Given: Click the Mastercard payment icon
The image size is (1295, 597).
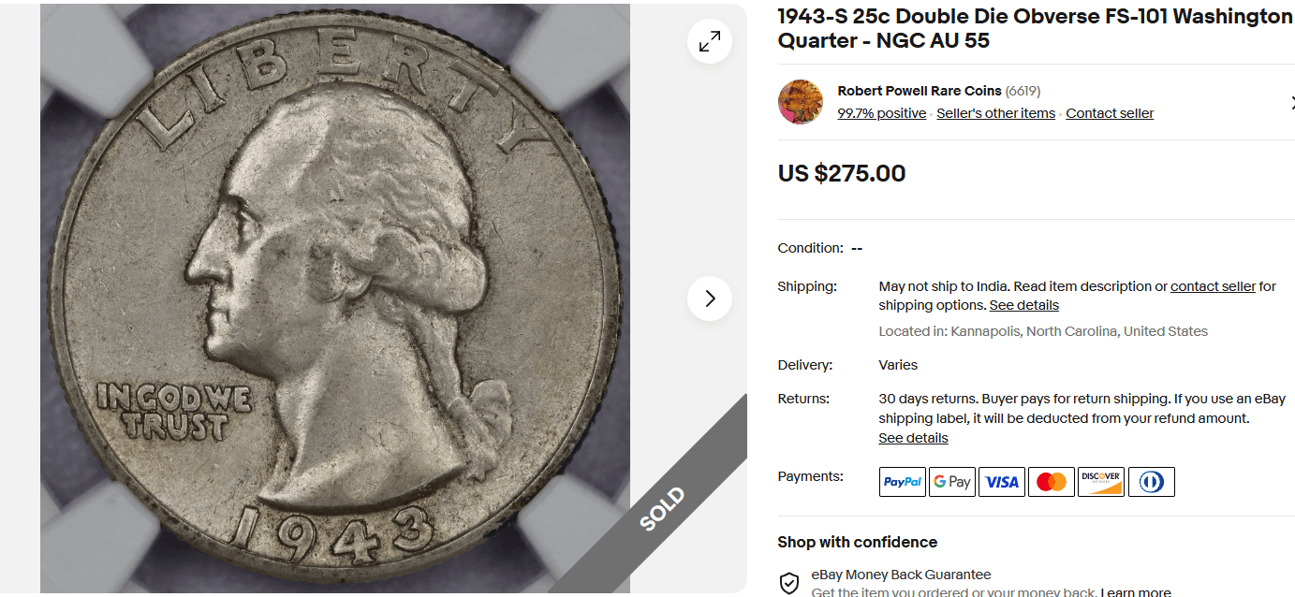Looking at the screenshot, I should (1051, 481).
